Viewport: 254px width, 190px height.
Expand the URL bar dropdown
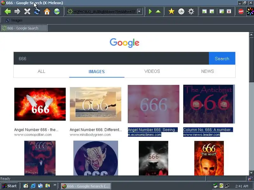point(139,11)
